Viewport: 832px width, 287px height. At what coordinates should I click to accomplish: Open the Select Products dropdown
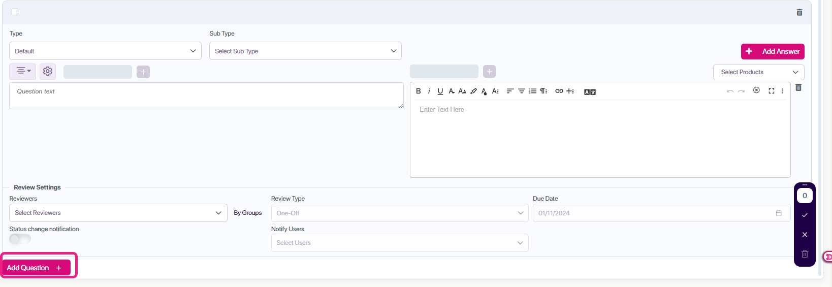click(759, 72)
